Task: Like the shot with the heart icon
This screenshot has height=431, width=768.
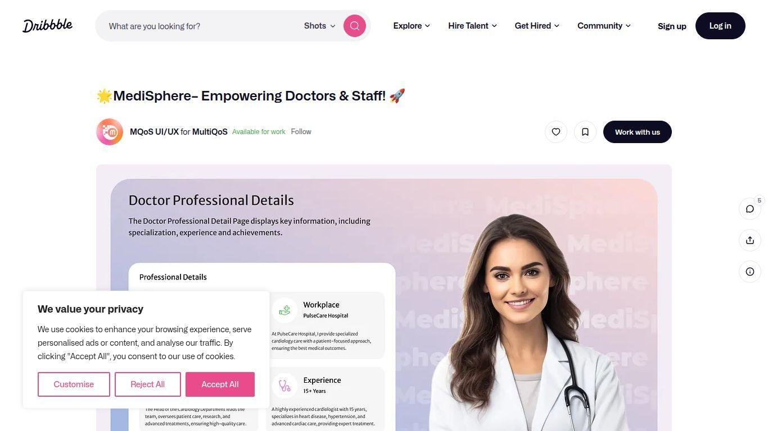Action: [556, 132]
